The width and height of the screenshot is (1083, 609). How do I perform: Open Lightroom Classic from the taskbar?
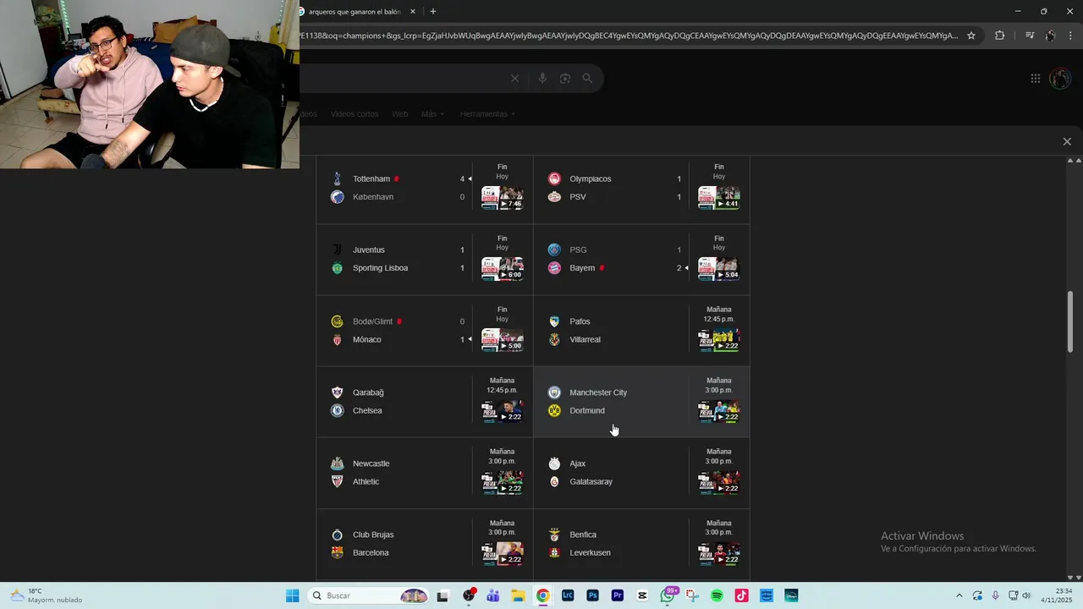567,595
